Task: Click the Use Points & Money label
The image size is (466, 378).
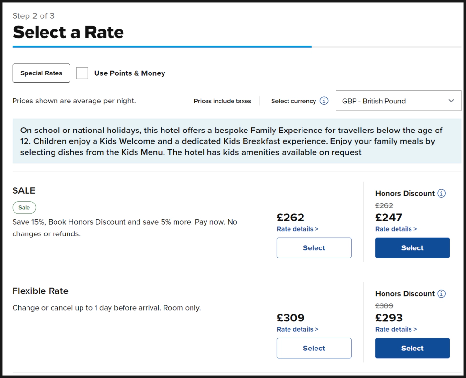Action: [x=129, y=73]
